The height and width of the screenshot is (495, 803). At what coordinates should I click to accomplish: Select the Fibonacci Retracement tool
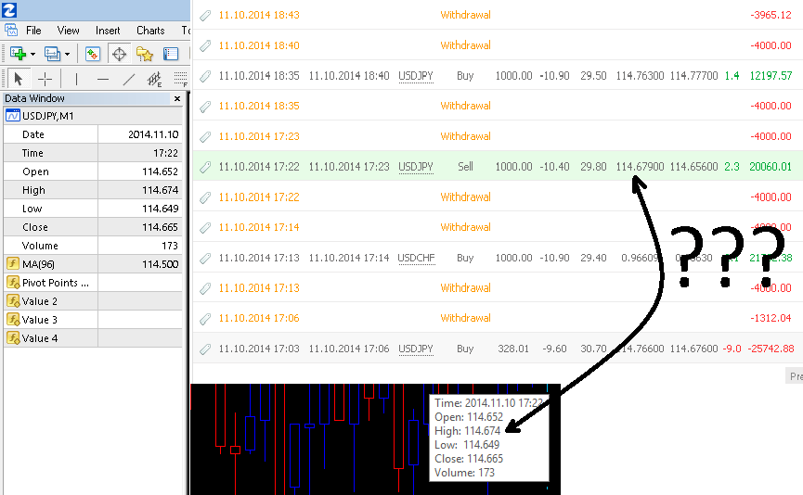pyautogui.click(x=180, y=80)
